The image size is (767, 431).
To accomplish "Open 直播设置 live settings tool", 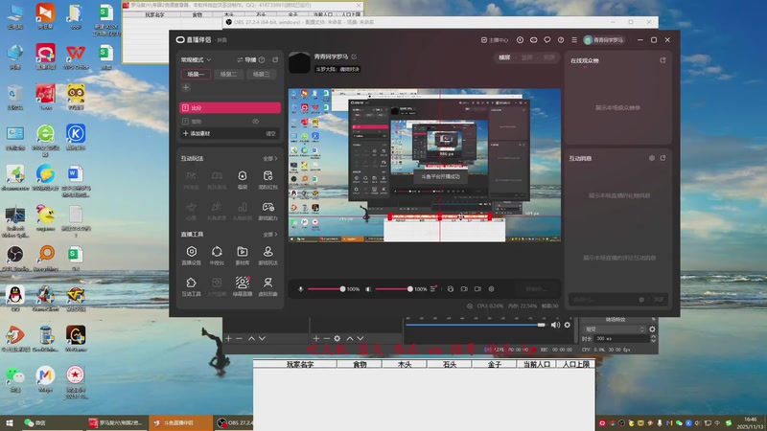I will pyautogui.click(x=191, y=255).
